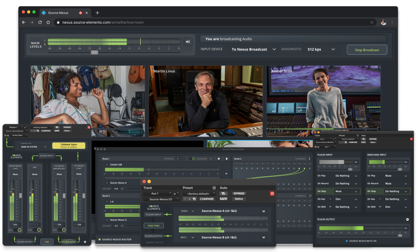The width and height of the screenshot is (418, 252).
Task: Click Martin Linus video tile
Action: coord(206,101)
